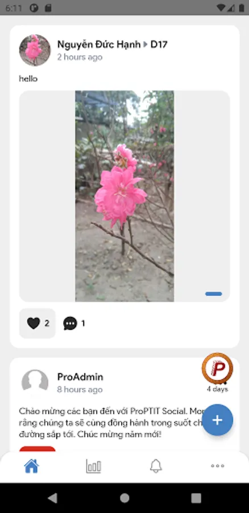The height and width of the screenshot is (513, 249).
Task: Switch to the statistics chart tab
Action: click(93, 466)
